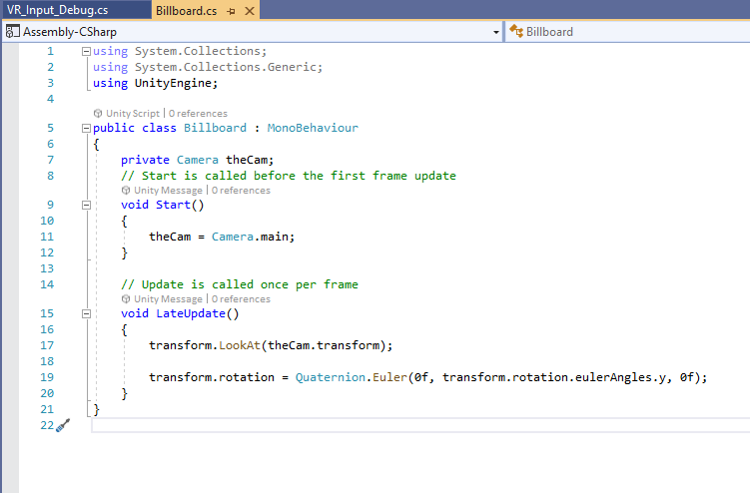Open 0 references above LateUpdate method
750x493 pixels.
coord(241,298)
